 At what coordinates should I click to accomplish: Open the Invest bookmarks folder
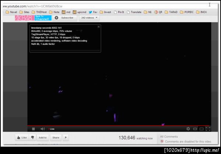(105, 12)
